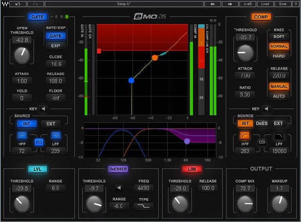Image resolution: width=301 pixels, height=222 pixels.
Task: Click the eMo D5 logo
Action: [x=150, y=17]
